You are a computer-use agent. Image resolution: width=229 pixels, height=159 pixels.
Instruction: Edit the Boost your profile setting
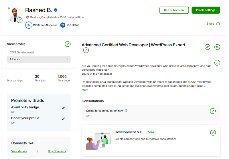coord(64,119)
